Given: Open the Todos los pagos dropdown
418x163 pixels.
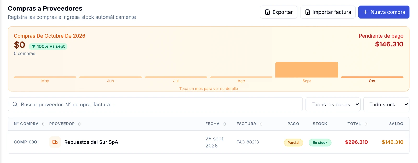Looking at the screenshot, I should point(333,104).
